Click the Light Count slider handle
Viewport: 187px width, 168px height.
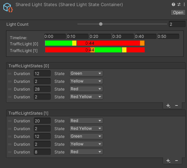pos(101,24)
